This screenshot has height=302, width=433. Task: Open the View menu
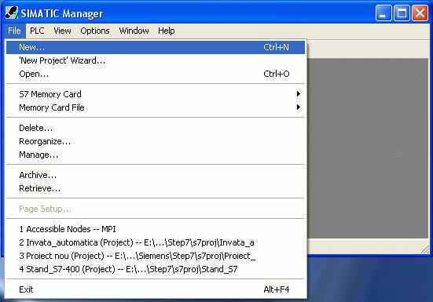(62, 31)
